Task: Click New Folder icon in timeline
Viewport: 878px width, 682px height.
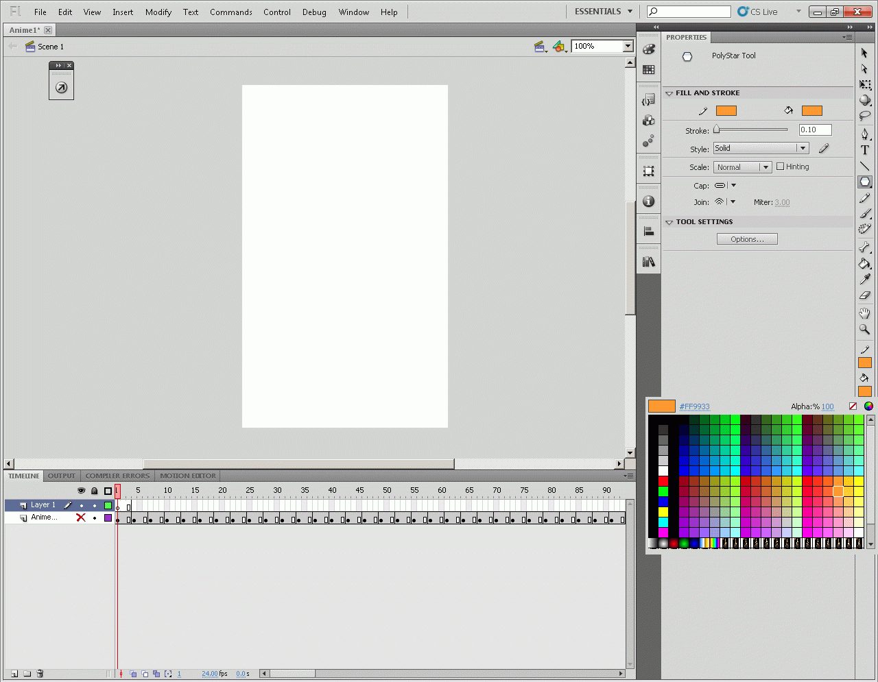Action: 27,674
